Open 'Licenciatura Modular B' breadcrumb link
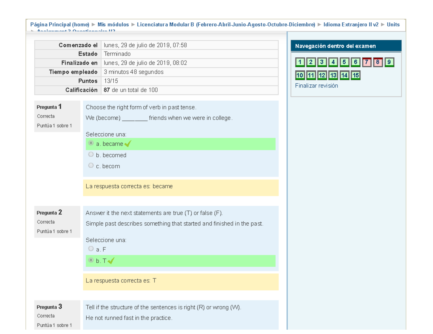The image size is (433, 334). (226, 25)
